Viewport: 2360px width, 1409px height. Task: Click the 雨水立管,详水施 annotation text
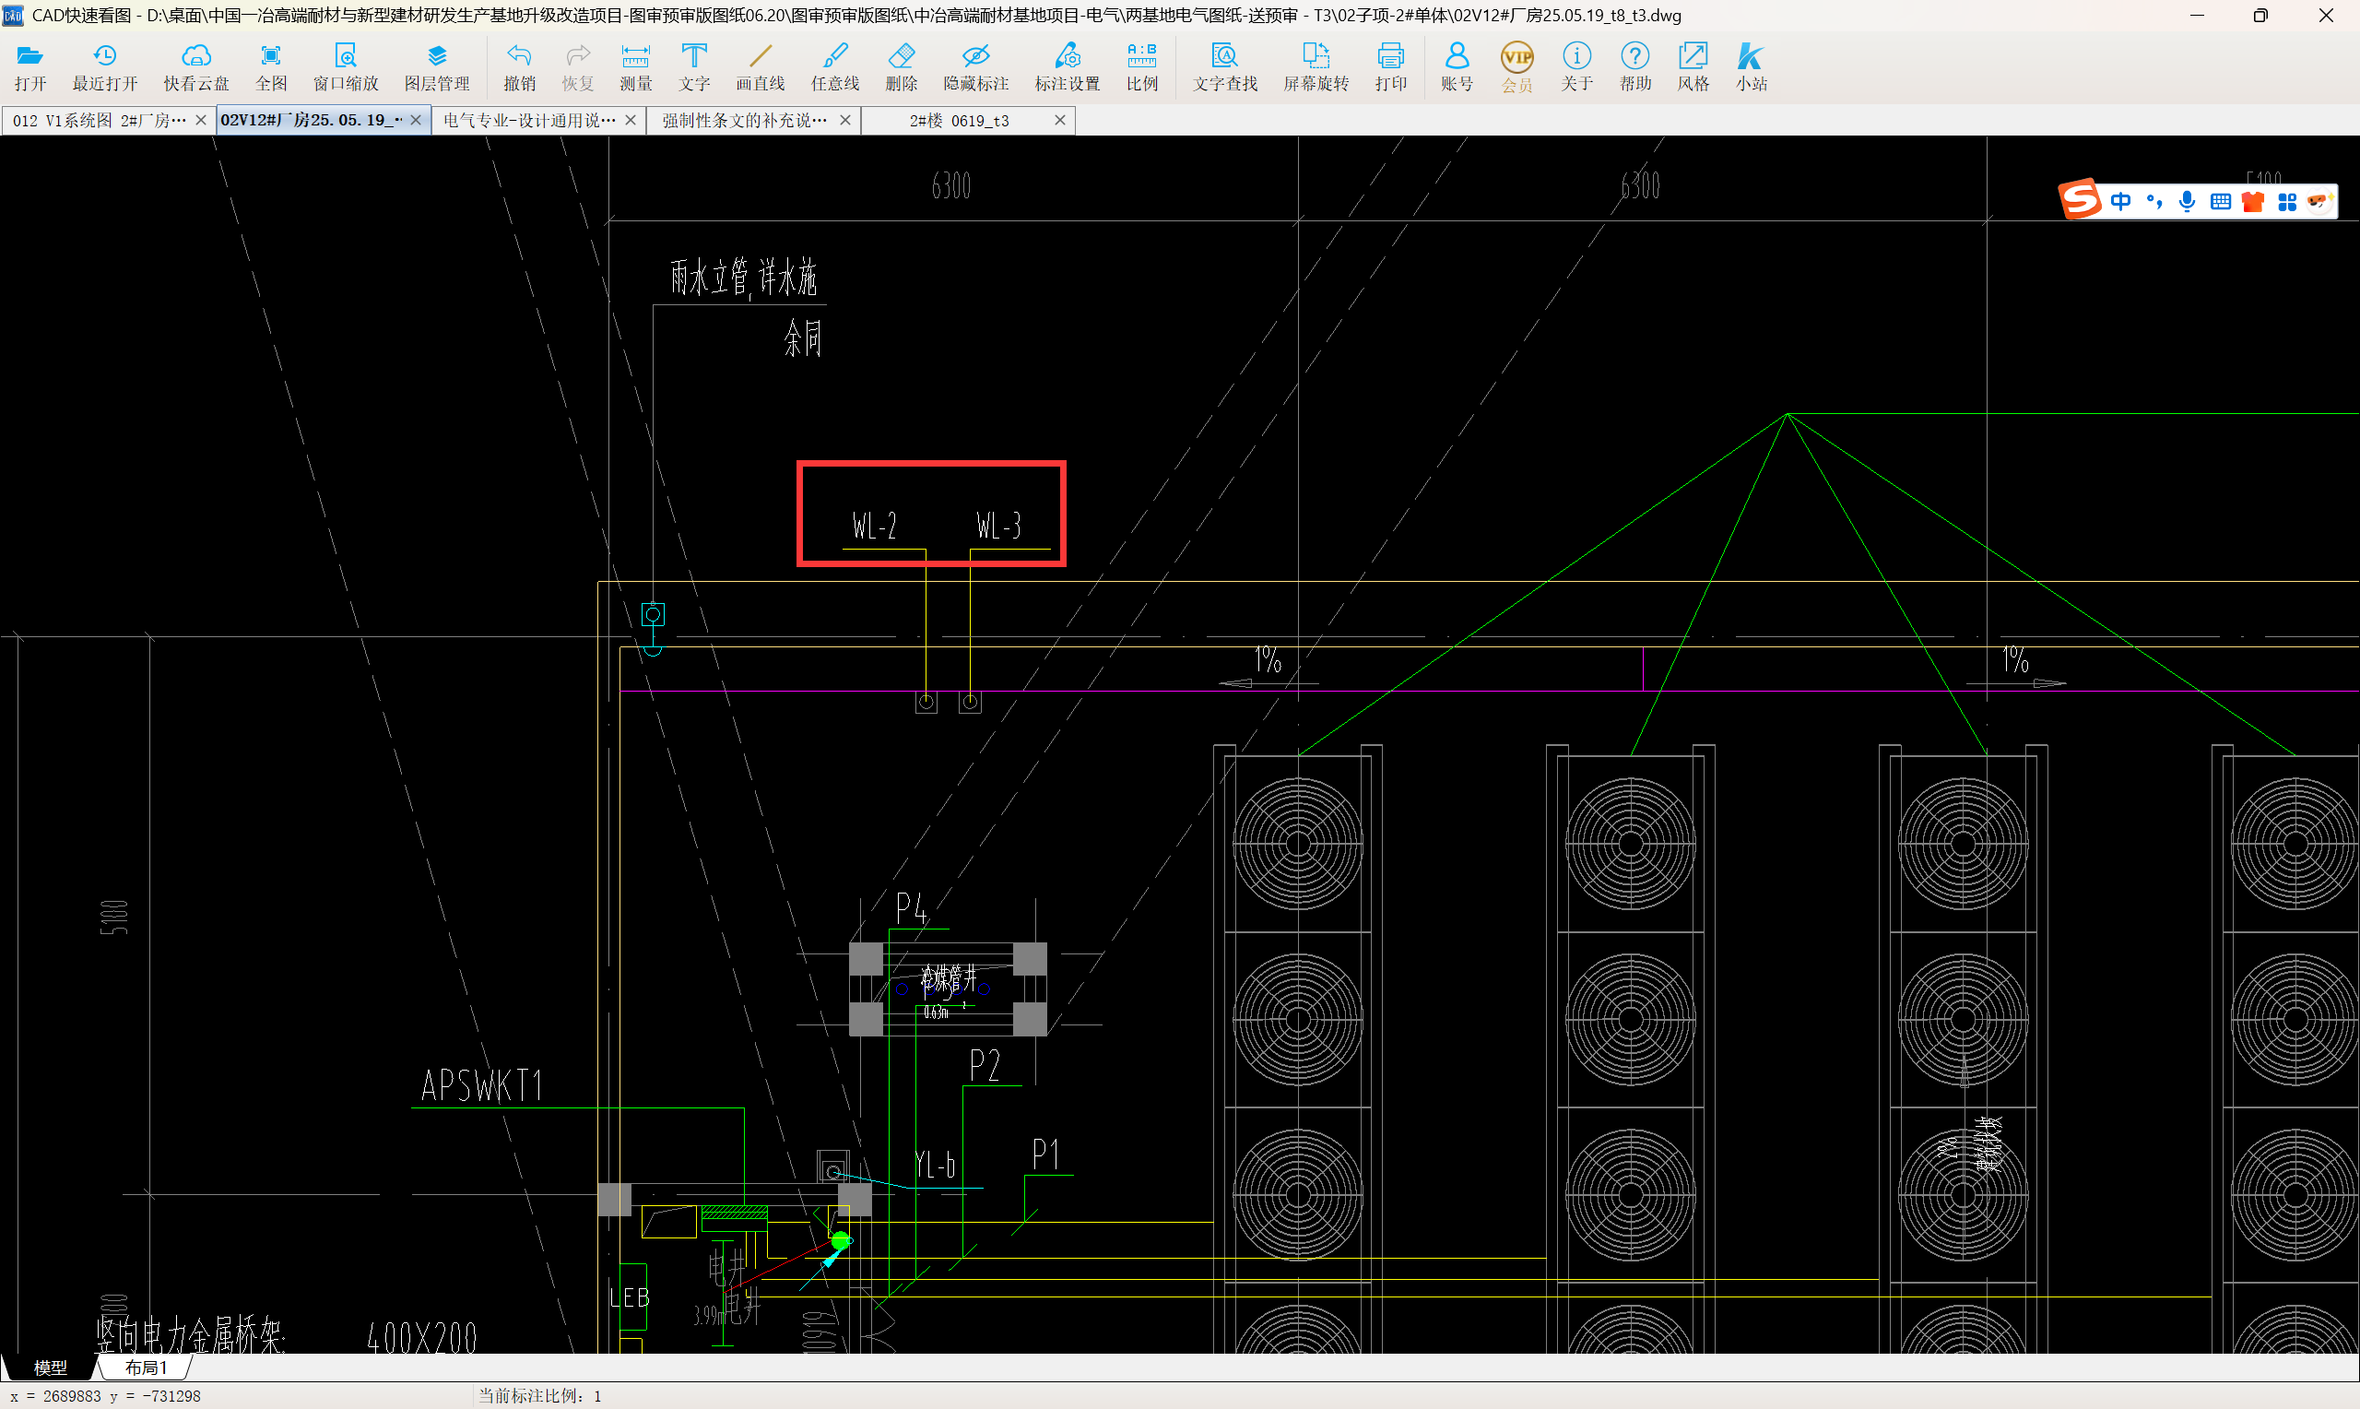click(743, 278)
